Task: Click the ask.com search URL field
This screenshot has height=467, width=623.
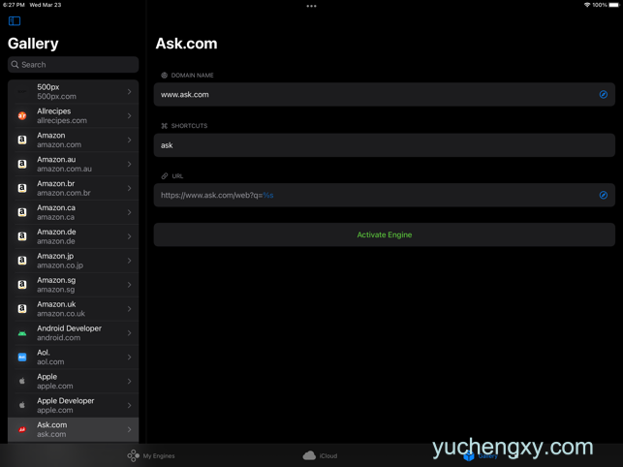Action: [385, 195]
